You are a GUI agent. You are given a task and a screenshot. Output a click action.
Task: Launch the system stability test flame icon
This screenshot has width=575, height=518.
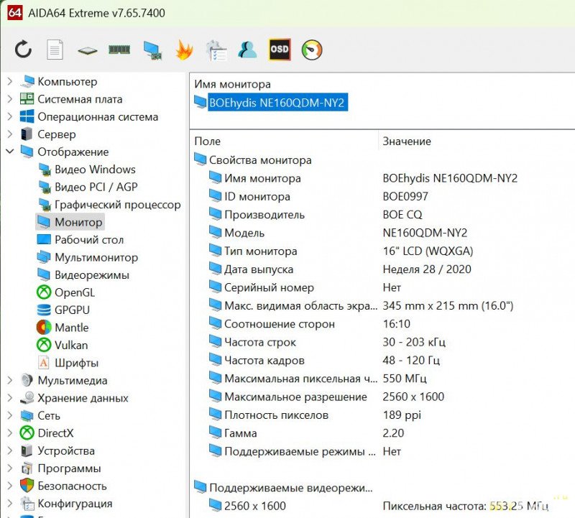[184, 50]
